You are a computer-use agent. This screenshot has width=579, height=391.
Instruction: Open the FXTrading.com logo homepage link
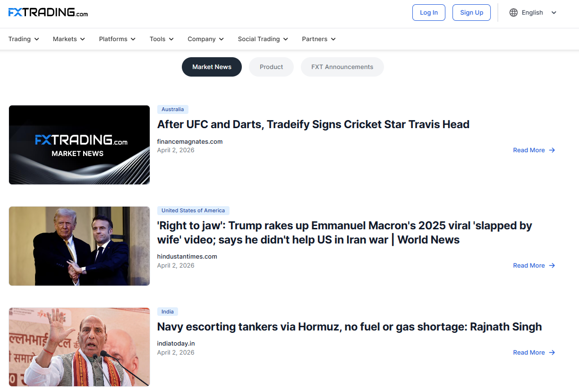tap(48, 12)
